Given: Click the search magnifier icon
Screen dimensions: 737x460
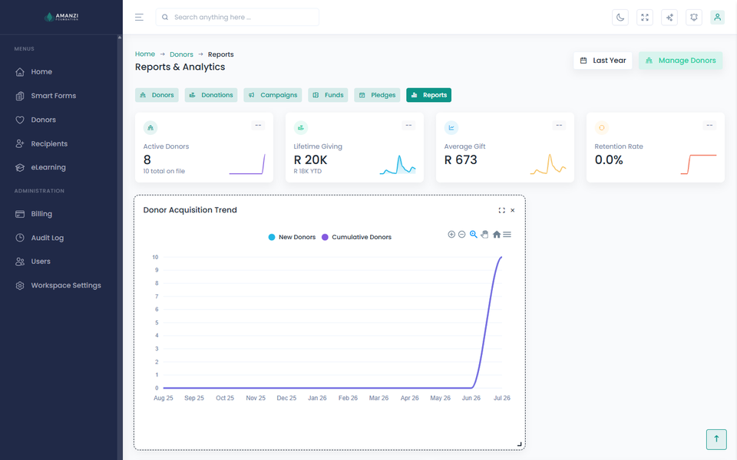Looking at the screenshot, I should (165, 18).
